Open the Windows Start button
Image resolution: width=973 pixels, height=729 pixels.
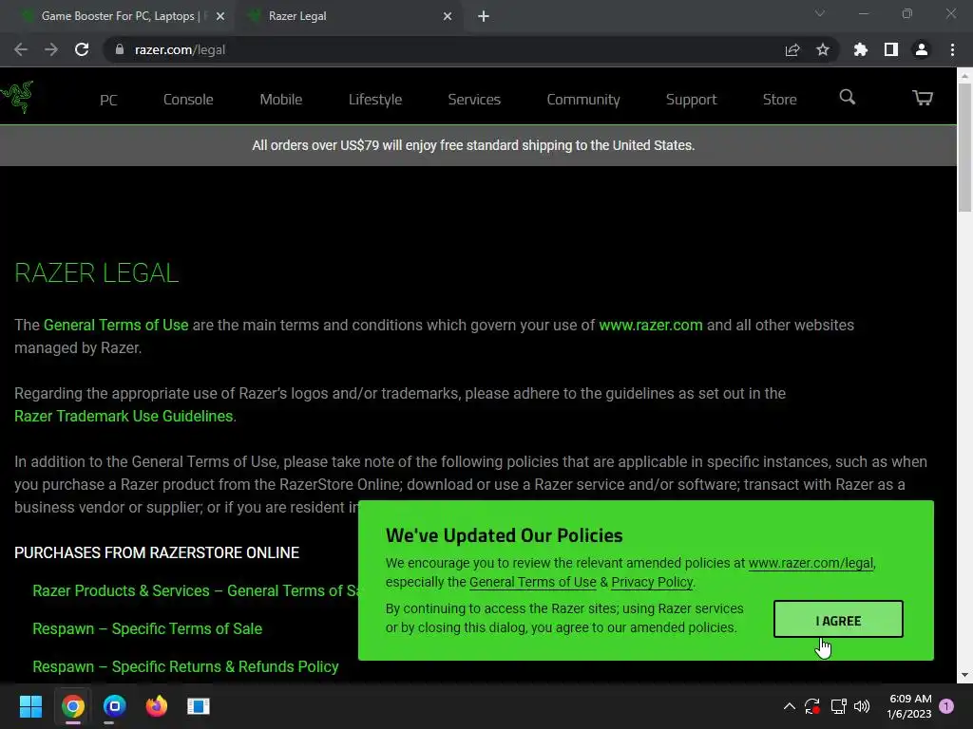30,706
